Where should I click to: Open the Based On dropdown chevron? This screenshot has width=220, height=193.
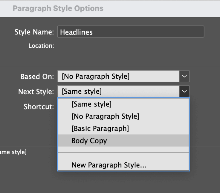tap(184, 76)
